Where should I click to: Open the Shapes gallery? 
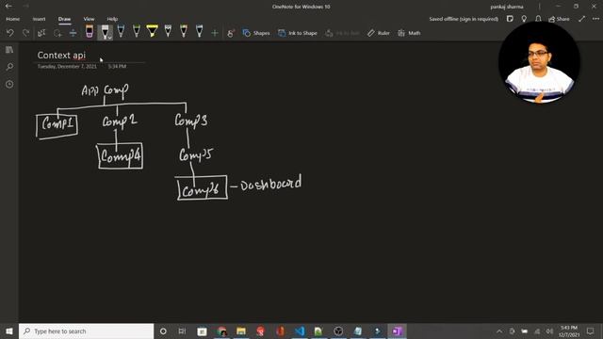(256, 33)
